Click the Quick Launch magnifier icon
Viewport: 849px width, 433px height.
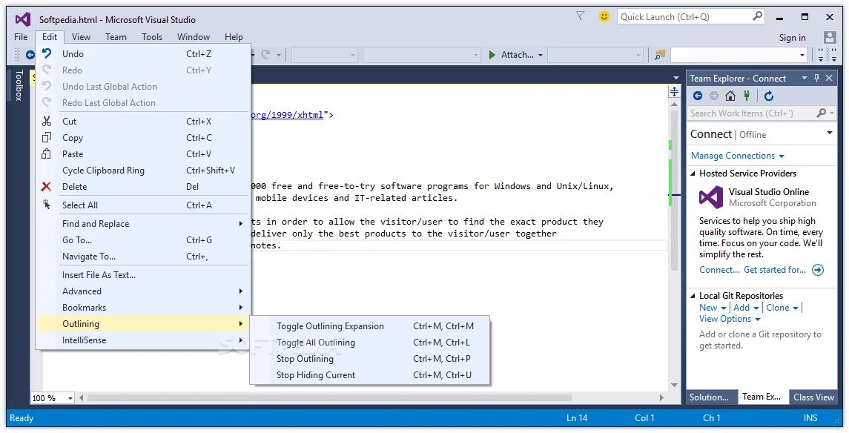(758, 16)
